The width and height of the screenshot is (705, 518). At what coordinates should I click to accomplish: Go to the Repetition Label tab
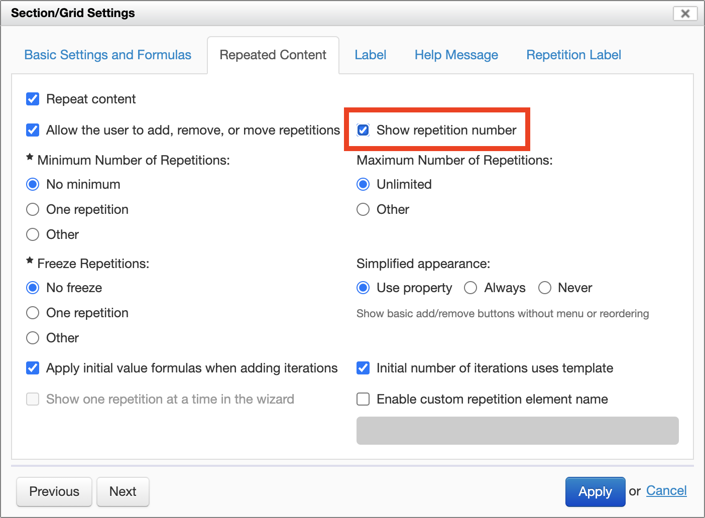[573, 55]
